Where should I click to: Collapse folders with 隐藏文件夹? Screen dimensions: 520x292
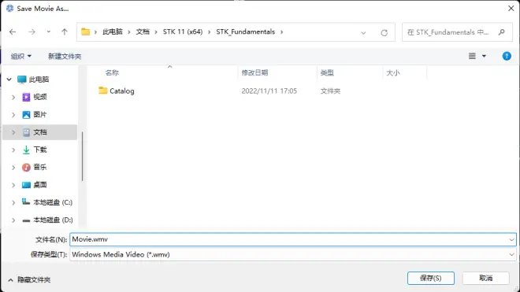29,279
